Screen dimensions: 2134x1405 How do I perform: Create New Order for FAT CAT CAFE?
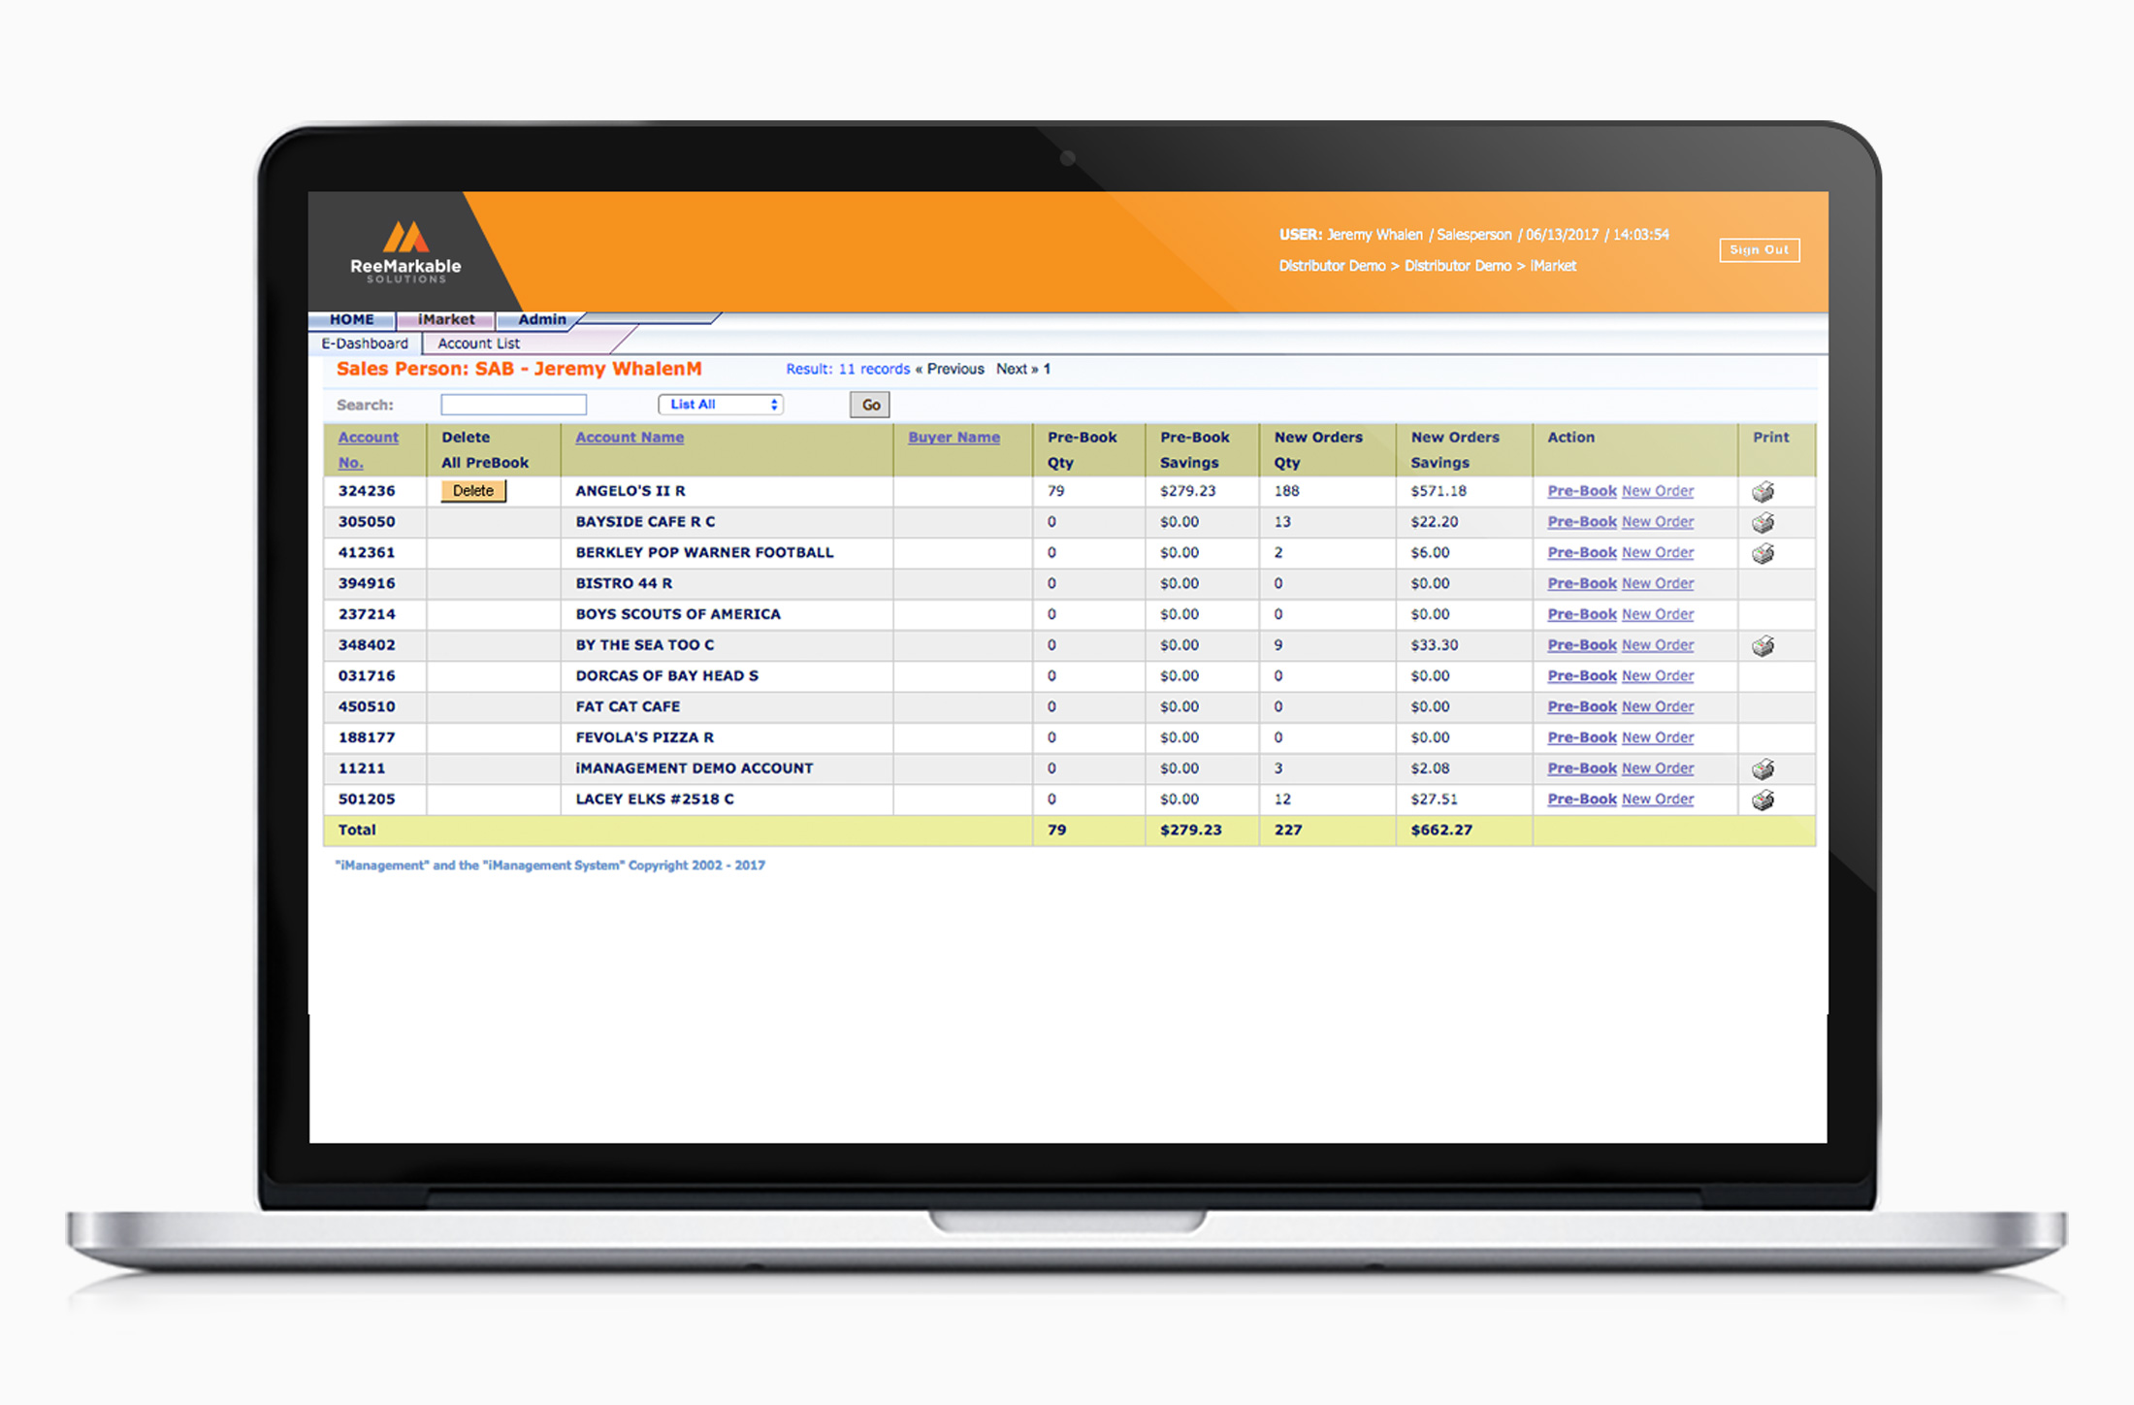click(x=1658, y=707)
